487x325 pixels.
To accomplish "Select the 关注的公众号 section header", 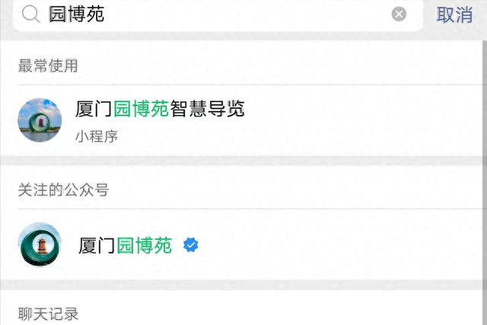I will coord(63,190).
